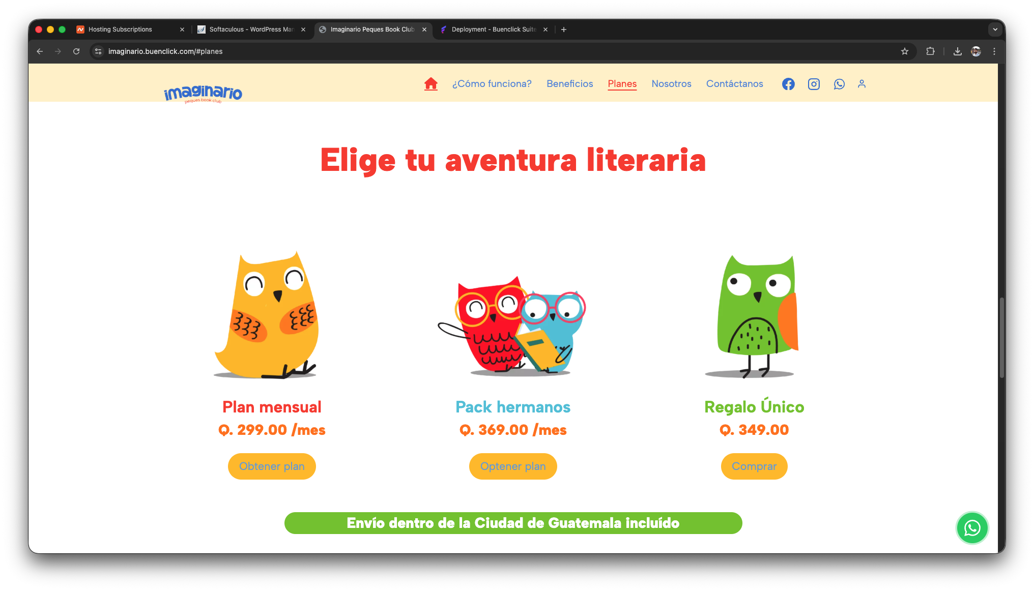This screenshot has height=591, width=1034.
Task: Click the red home icon in navbar
Action: click(x=430, y=84)
